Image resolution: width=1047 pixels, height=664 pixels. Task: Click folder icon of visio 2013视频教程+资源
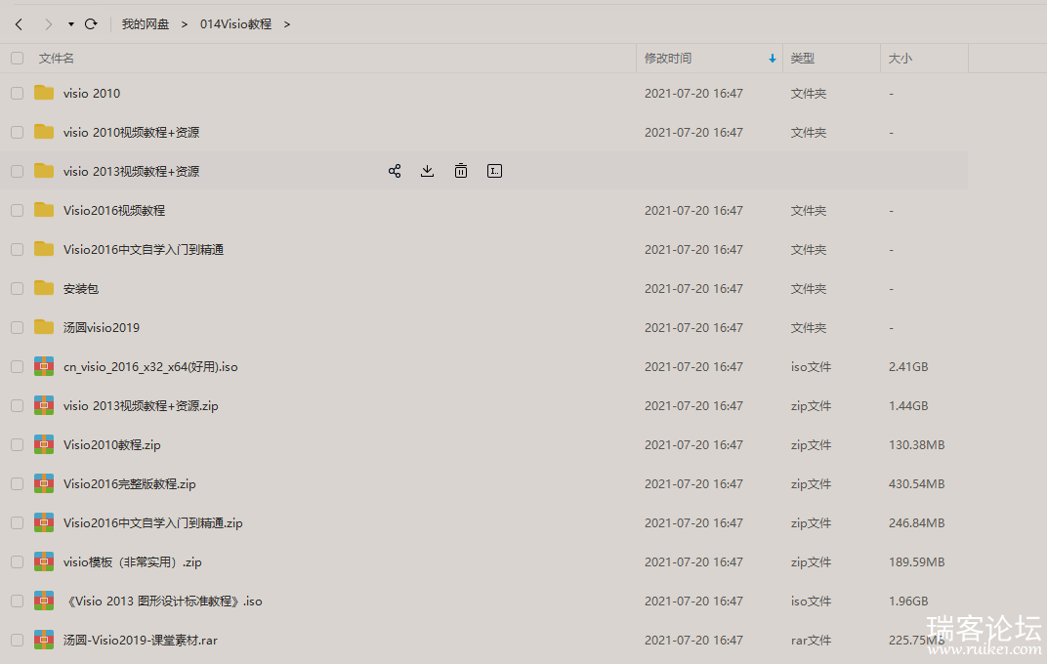point(44,171)
